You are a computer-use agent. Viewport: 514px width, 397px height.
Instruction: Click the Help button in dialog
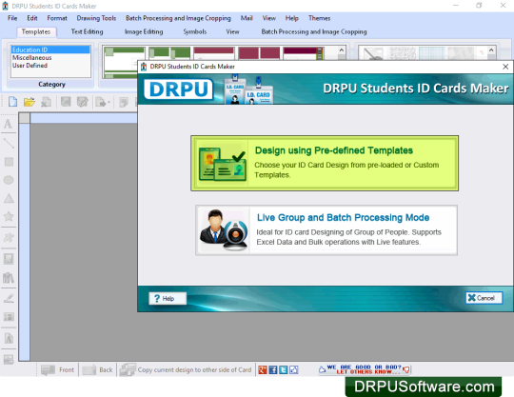click(168, 298)
